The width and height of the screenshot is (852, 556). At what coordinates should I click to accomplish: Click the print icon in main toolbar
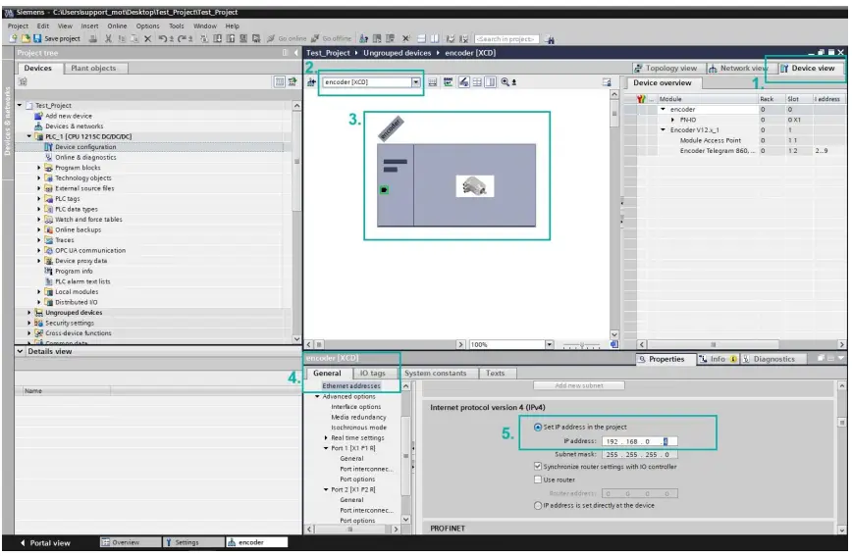pyautogui.click(x=93, y=38)
